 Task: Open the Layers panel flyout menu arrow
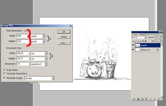click(162, 35)
